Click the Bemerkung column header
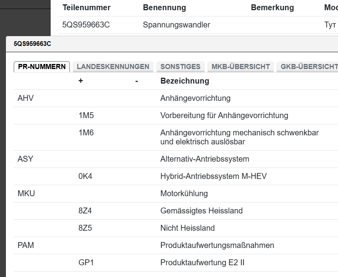 point(272,7)
